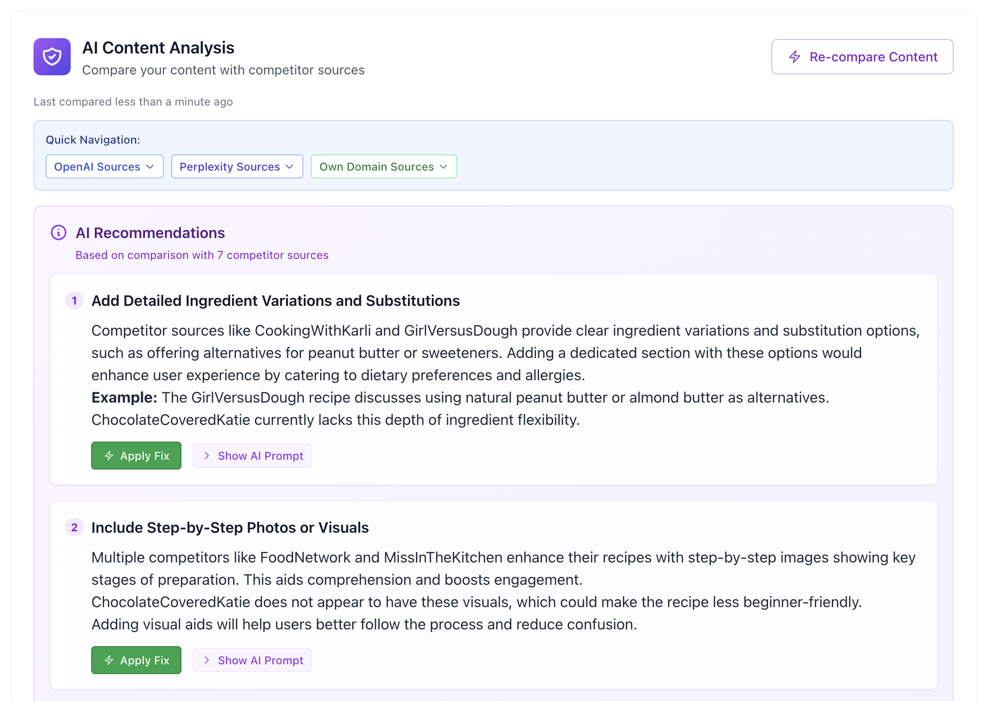The width and height of the screenshot is (990, 701).
Task: Click the Quick Navigation label
Action: pyautogui.click(x=93, y=140)
